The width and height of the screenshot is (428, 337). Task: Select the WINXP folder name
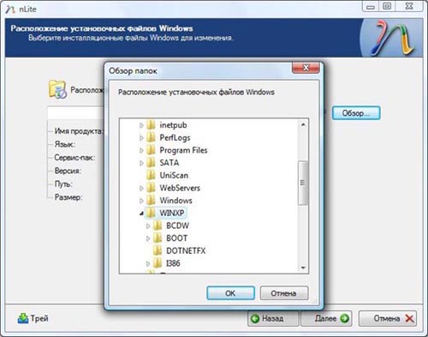click(x=172, y=213)
